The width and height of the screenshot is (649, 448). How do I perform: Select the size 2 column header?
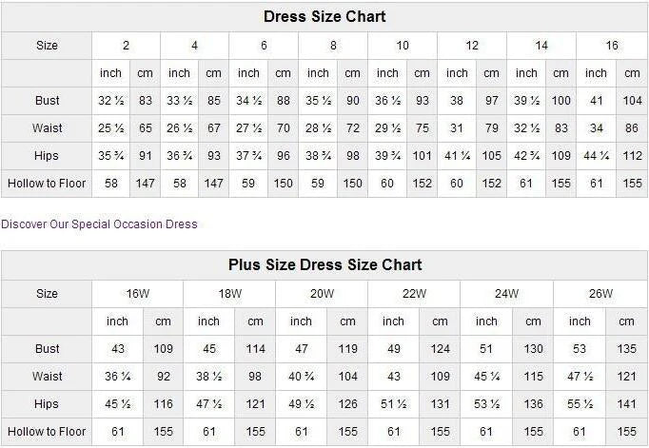pyautogui.click(x=126, y=46)
